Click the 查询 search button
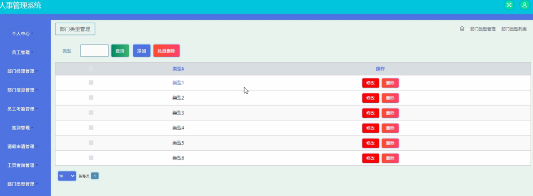The height and width of the screenshot is (196, 533). 120,51
